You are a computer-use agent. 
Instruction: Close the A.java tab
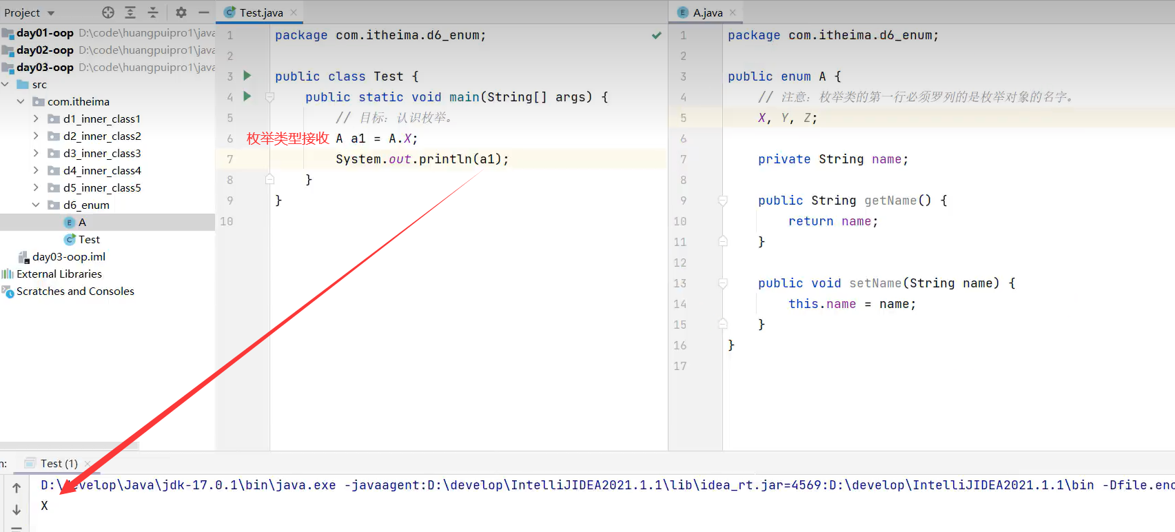click(733, 12)
